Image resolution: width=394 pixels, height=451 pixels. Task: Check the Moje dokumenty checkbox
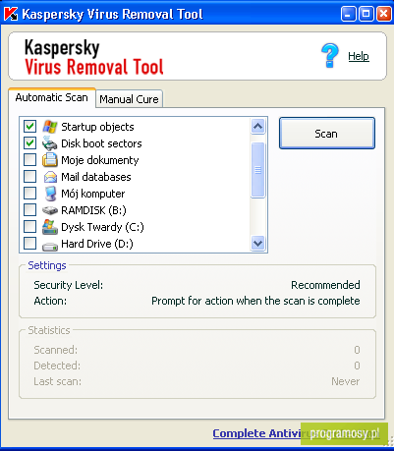tap(29, 160)
